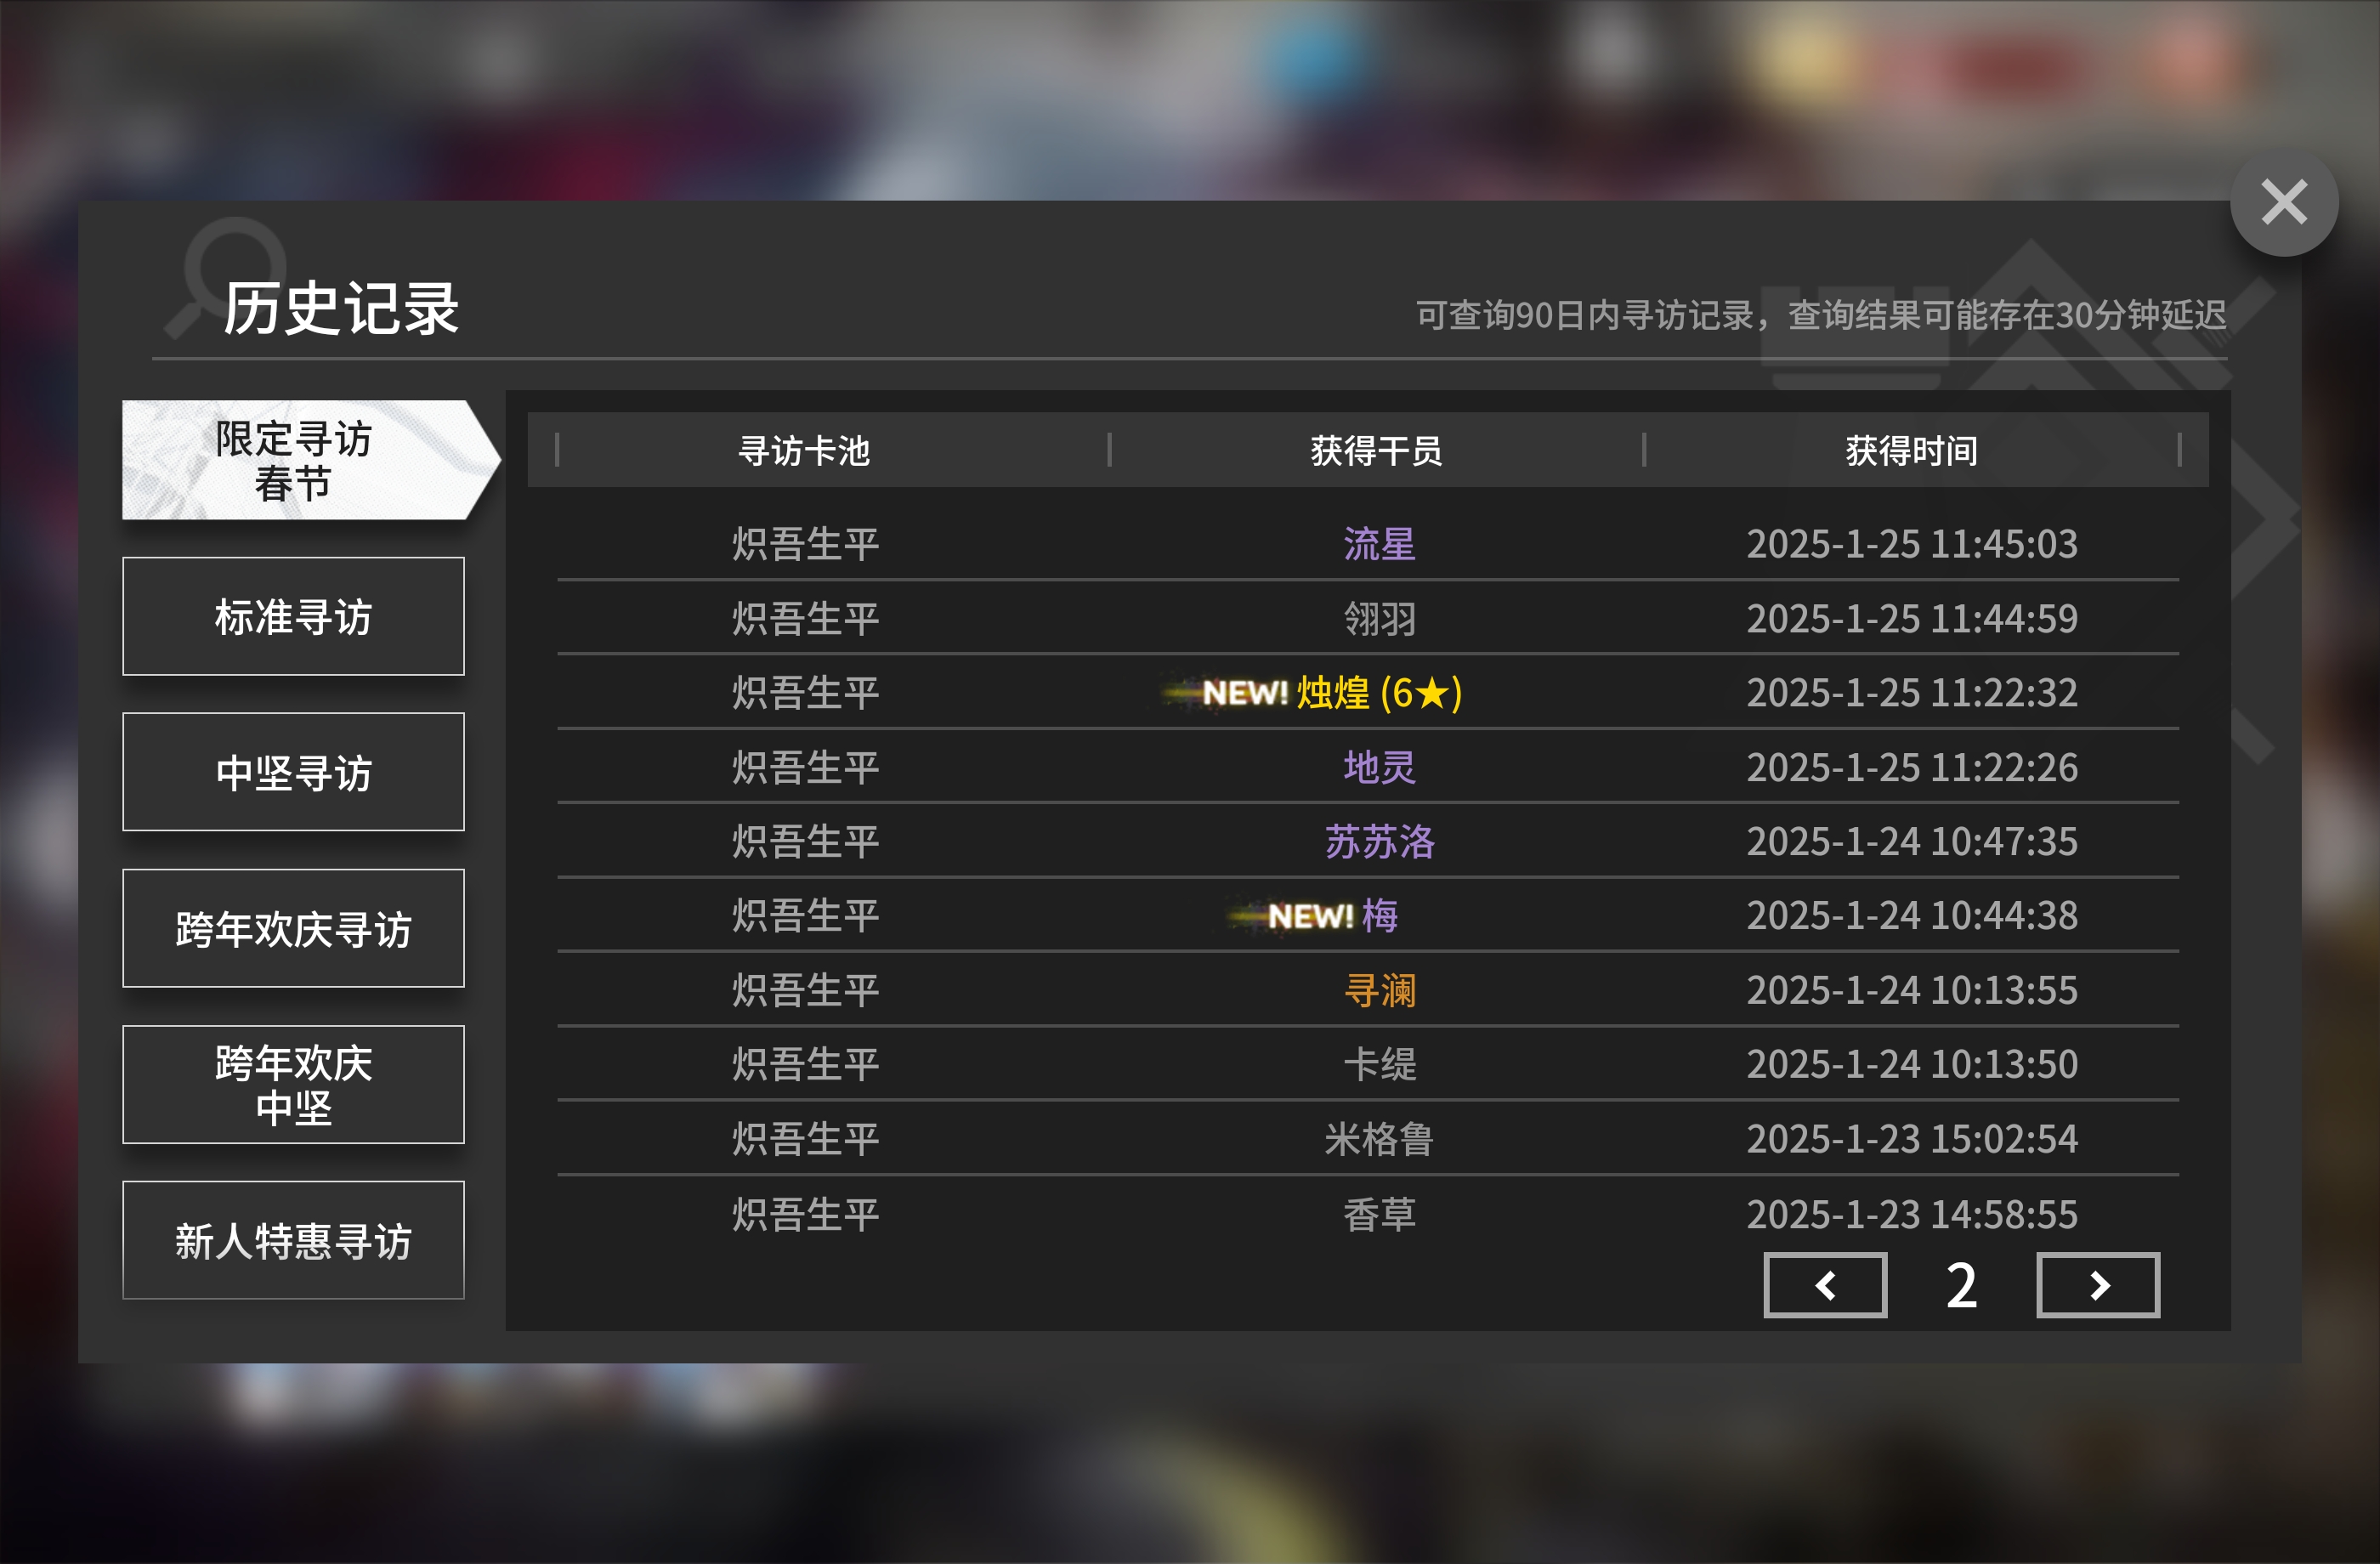Click the 获得时间 column header
This screenshot has width=2380, height=1564.
tap(1911, 450)
